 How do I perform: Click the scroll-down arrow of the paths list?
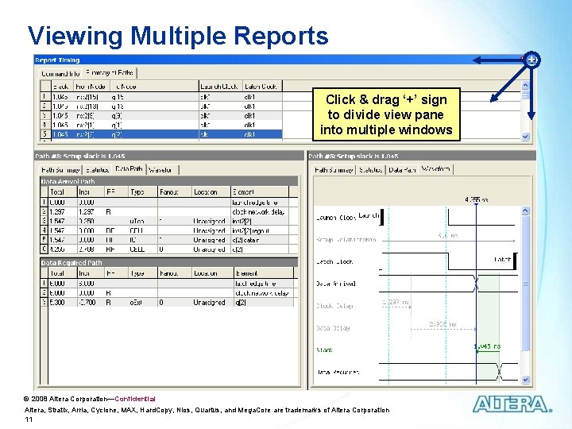[x=525, y=137]
